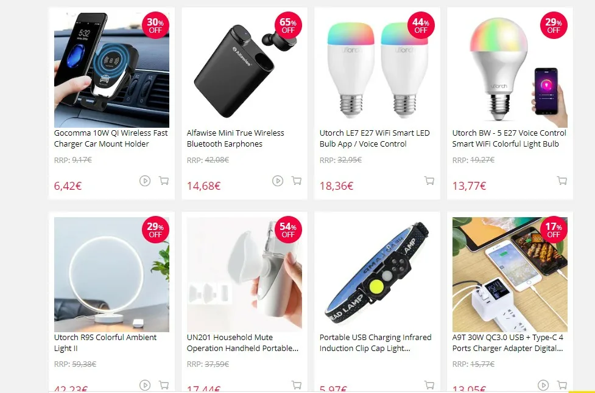Play video for Gocomma wireless charger
Screen dimensions: 595x393
pos(145,181)
